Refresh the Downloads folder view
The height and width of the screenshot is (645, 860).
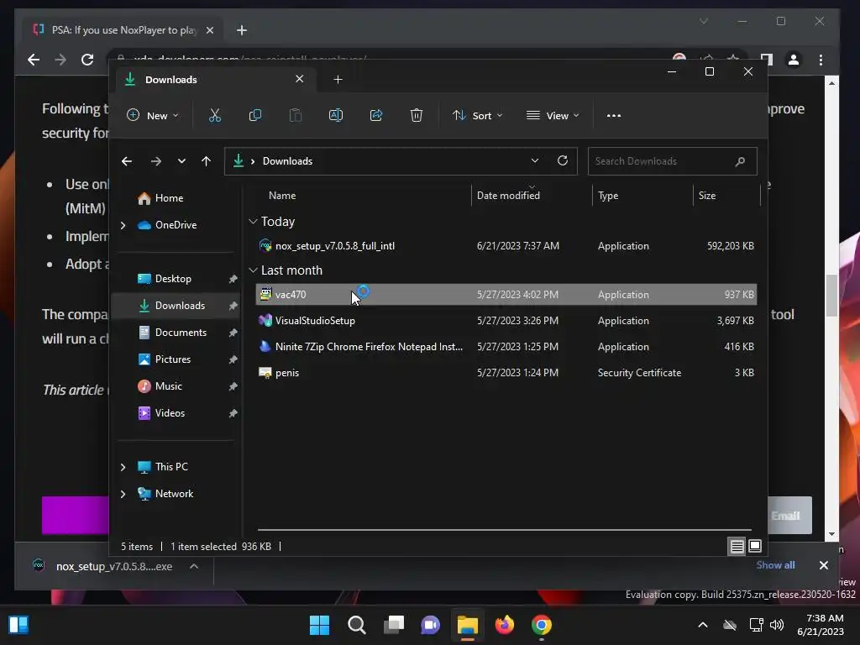(x=563, y=160)
